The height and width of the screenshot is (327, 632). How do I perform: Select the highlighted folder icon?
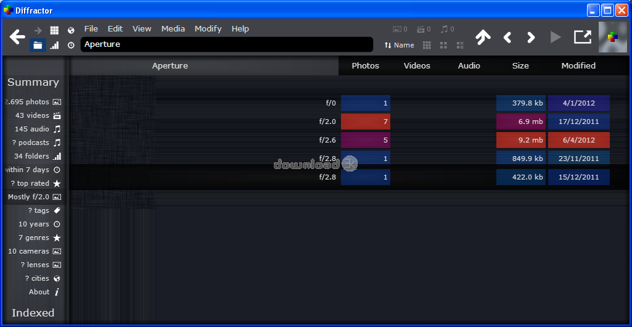pos(38,45)
